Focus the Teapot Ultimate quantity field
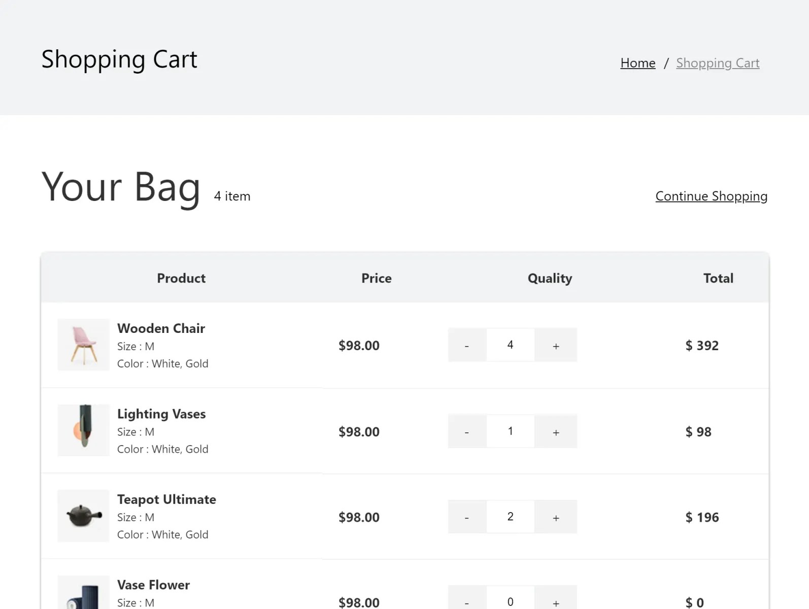This screenshot has width=809, height=609. (510, 517)
